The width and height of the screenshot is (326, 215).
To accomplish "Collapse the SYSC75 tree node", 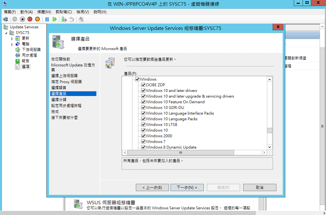I will (x=6, y=33).
